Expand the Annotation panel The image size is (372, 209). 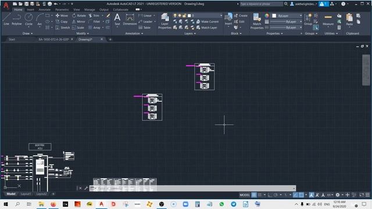coord(134,34)
